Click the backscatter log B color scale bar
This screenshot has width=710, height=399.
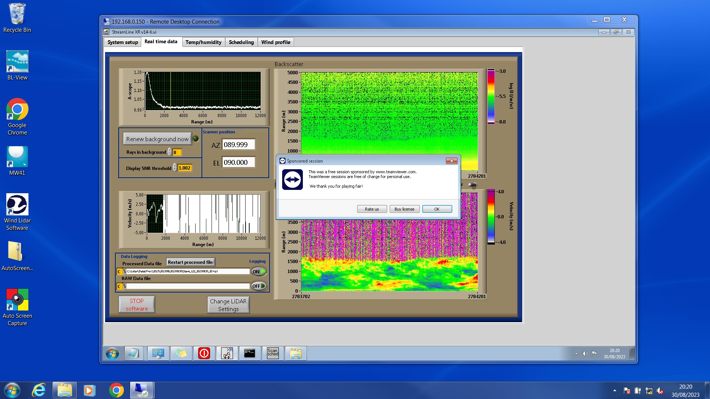pyautogui.click(x=491, y=96)
